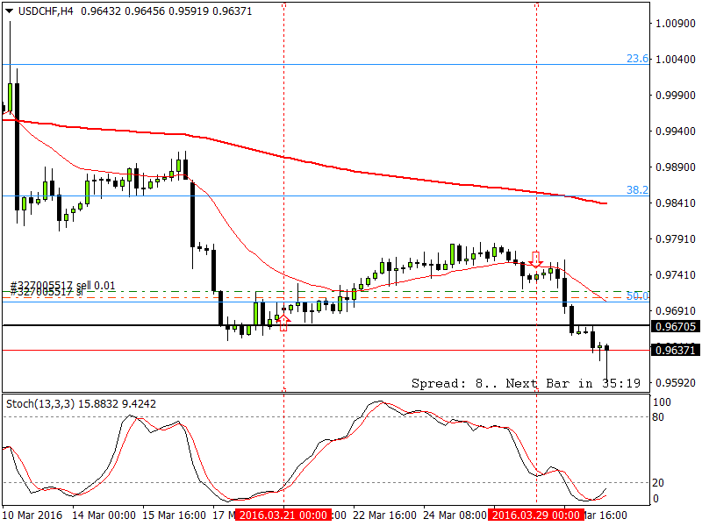Click the 10 Mar 2016 time axis label
Screen dimensions: 702x526
(x=32, y=515)
